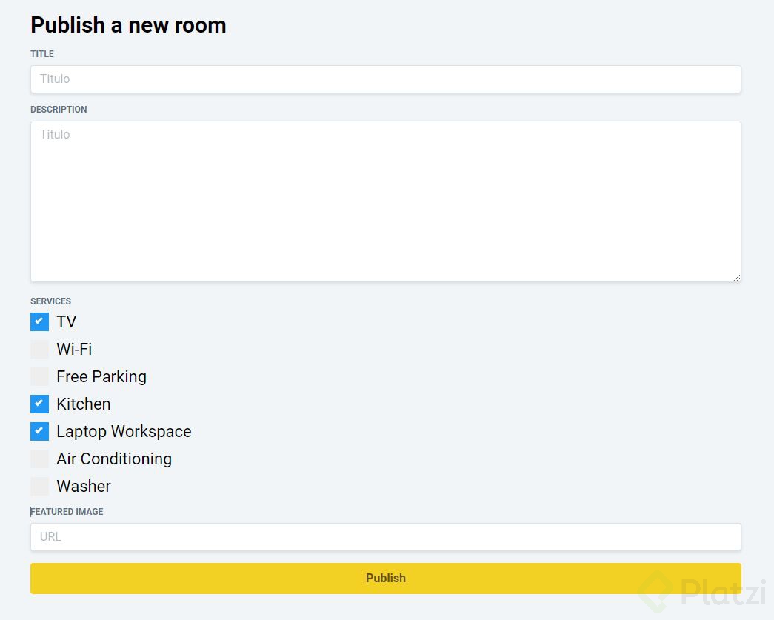Focus the Title input field
This screenshot has height=620, width=774.
385,79
